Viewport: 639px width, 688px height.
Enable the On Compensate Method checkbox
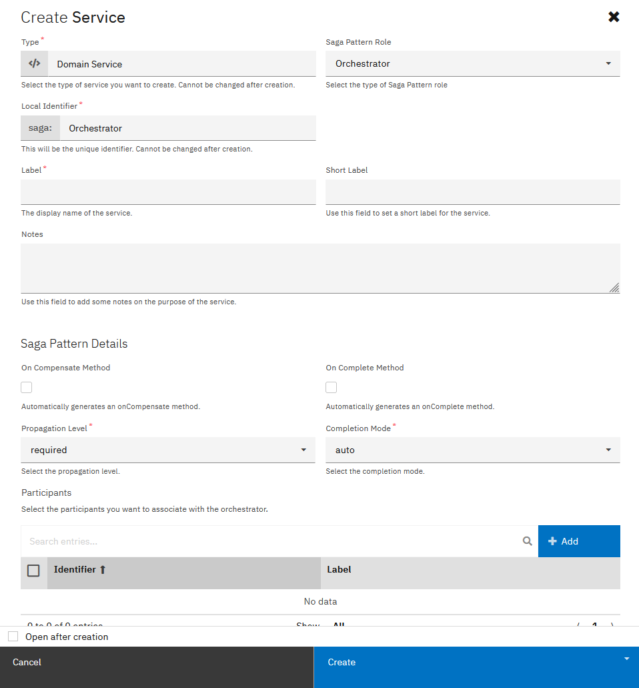pos(26,387)
